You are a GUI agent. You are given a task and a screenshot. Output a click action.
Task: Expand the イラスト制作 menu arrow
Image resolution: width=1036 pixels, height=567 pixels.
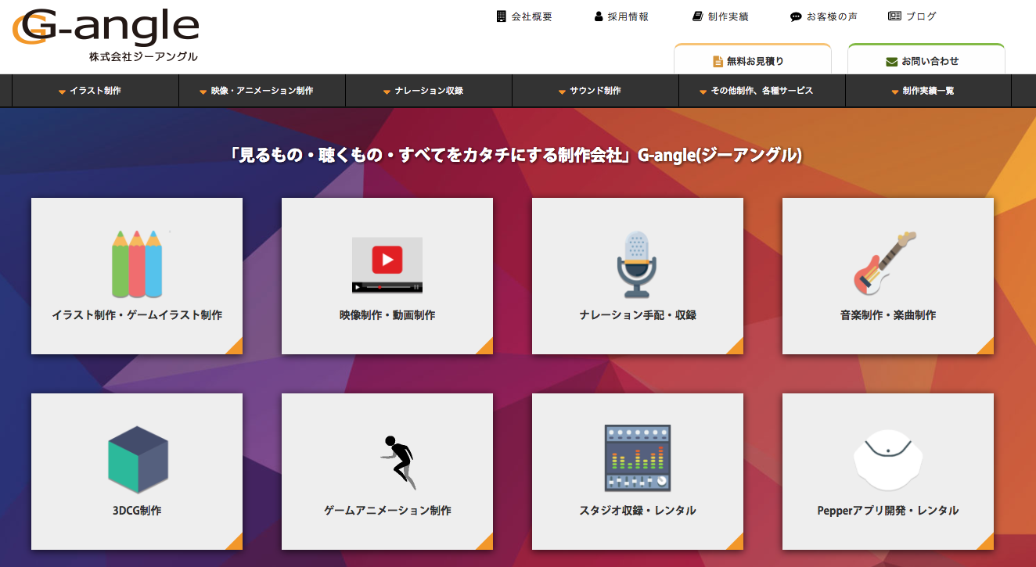click(x=62, y=92)
